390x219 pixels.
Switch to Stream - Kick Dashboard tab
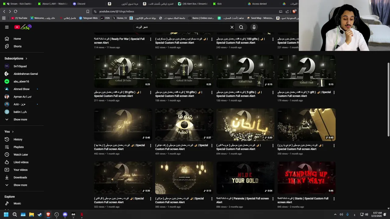click(18, 4)
